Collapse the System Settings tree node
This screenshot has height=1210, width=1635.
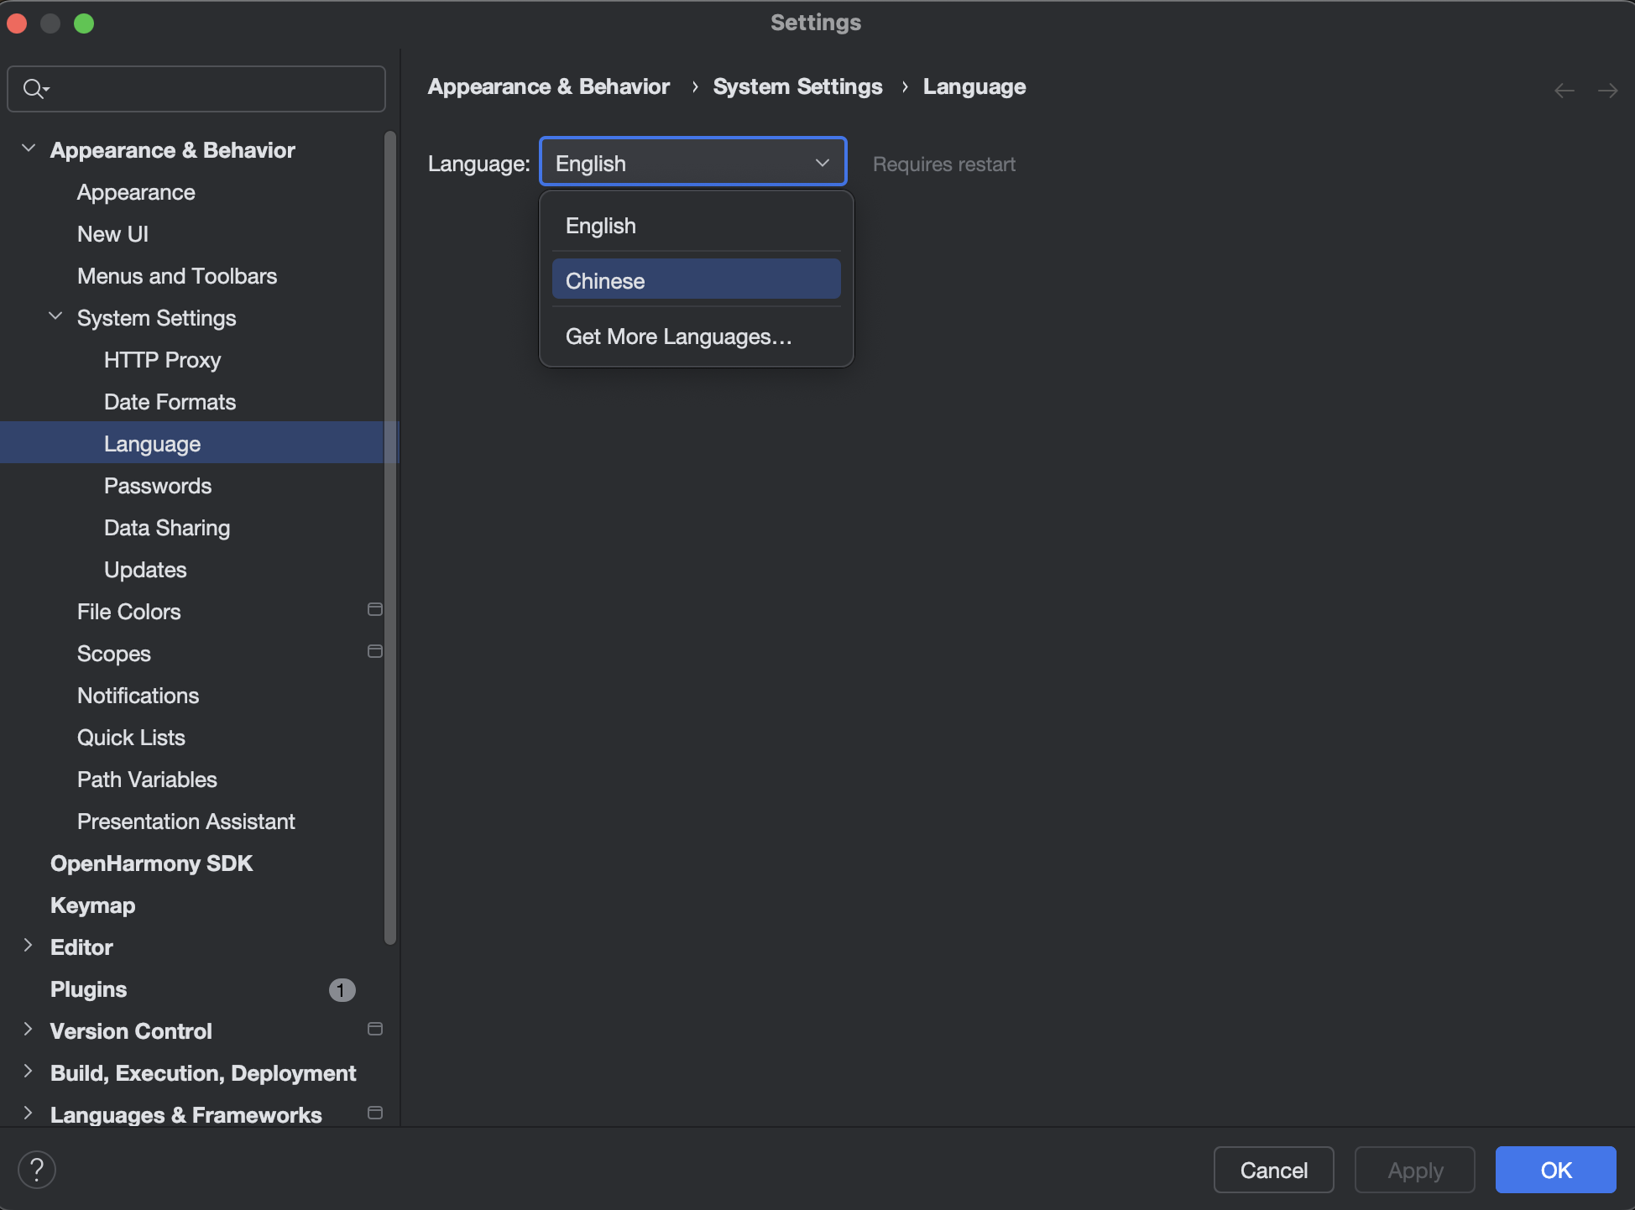(55, 316)
